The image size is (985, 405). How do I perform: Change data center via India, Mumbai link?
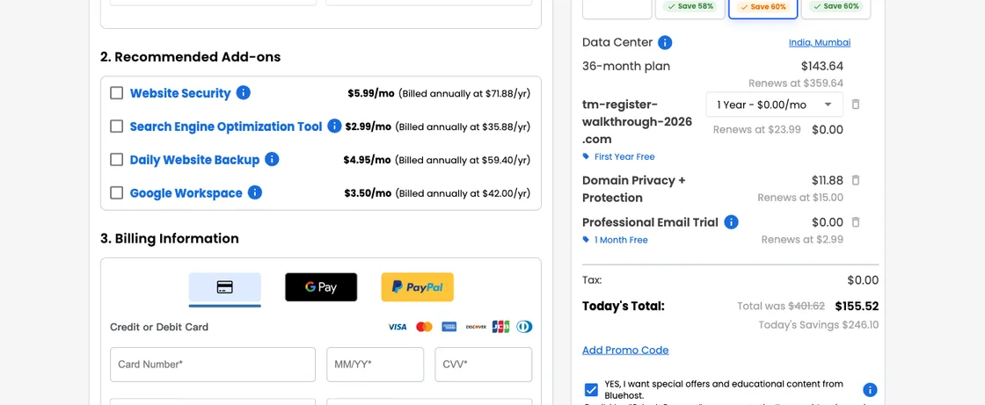[820, 43]
